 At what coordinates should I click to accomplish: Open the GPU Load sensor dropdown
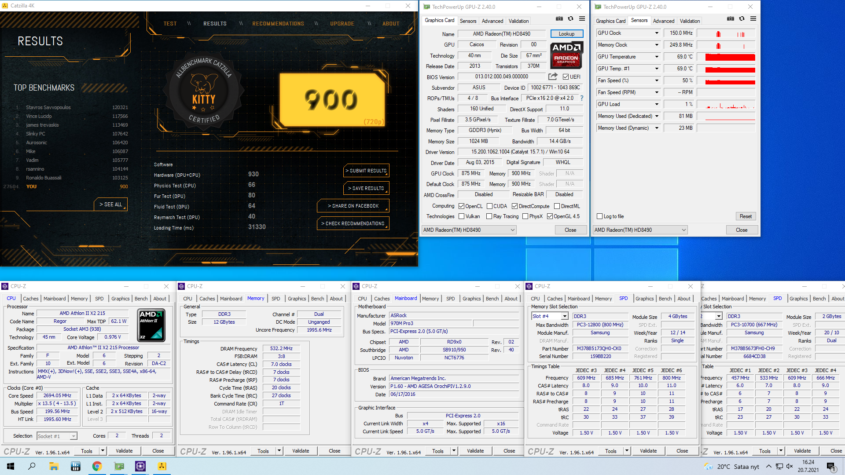click(657, 104)
